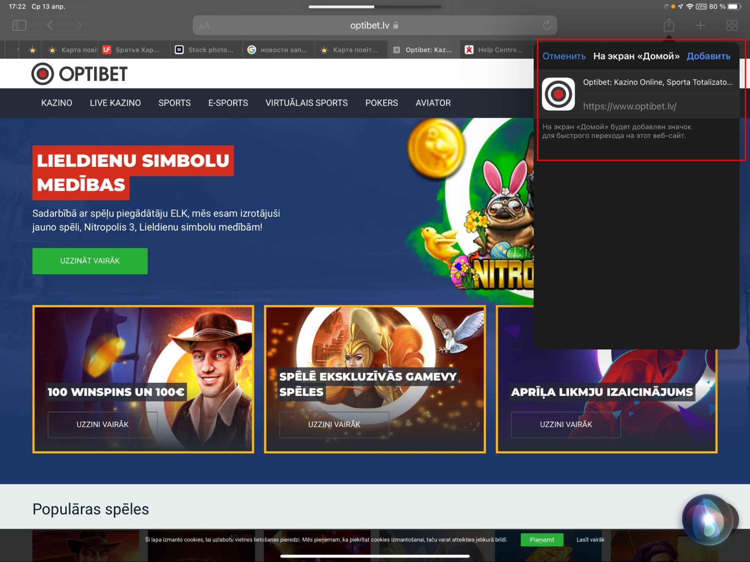This screenshot has height=562, width=750.
Task: Edit the Optibet shortcut title field
Action: [x=658, y=82]
